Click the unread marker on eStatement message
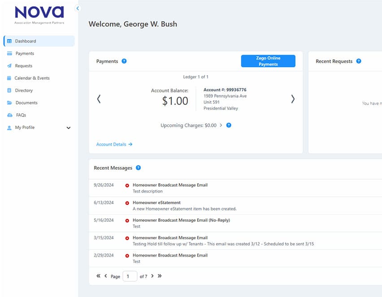Screen dimensions: 382x297 click(127, 203)
